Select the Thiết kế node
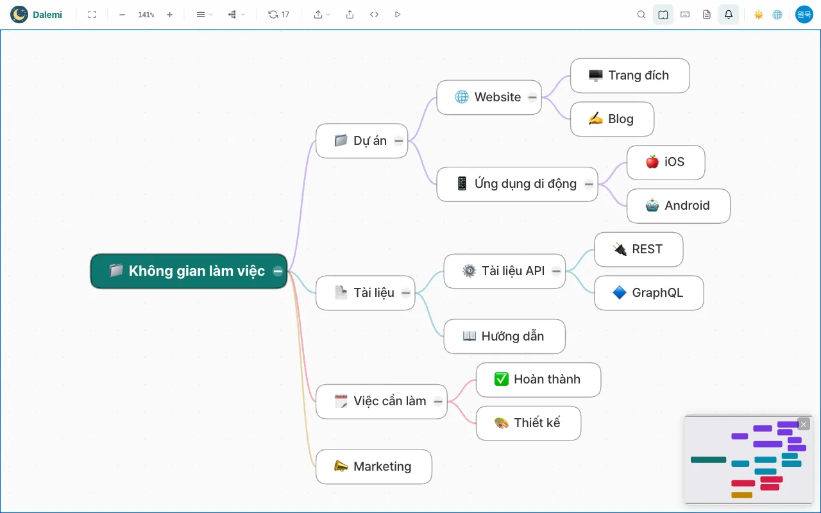 (x=529, y=423)
